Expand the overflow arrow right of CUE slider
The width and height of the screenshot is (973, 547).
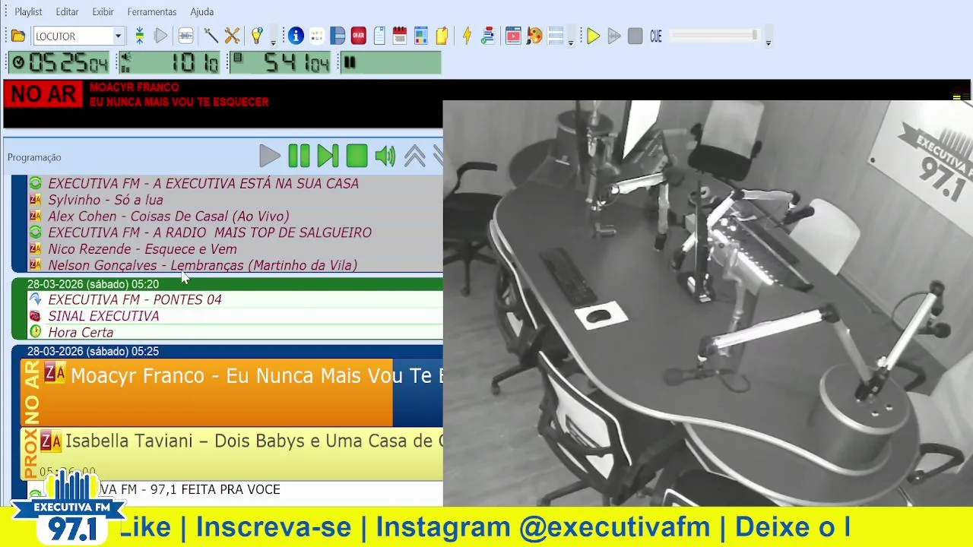(769, 43)
